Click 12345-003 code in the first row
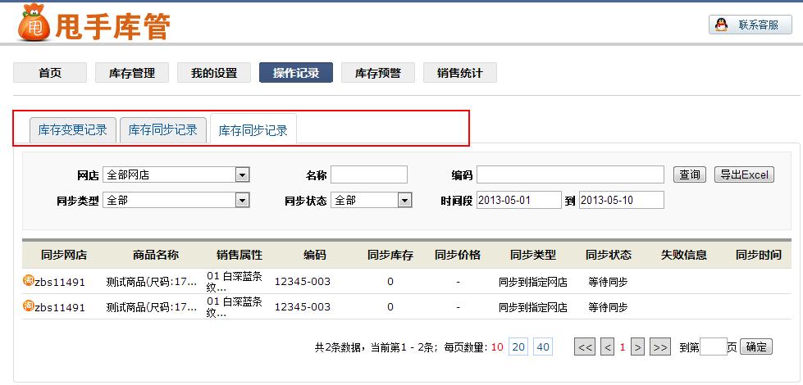The height and width of the screenshot is (385, 803). click(303, 281)
